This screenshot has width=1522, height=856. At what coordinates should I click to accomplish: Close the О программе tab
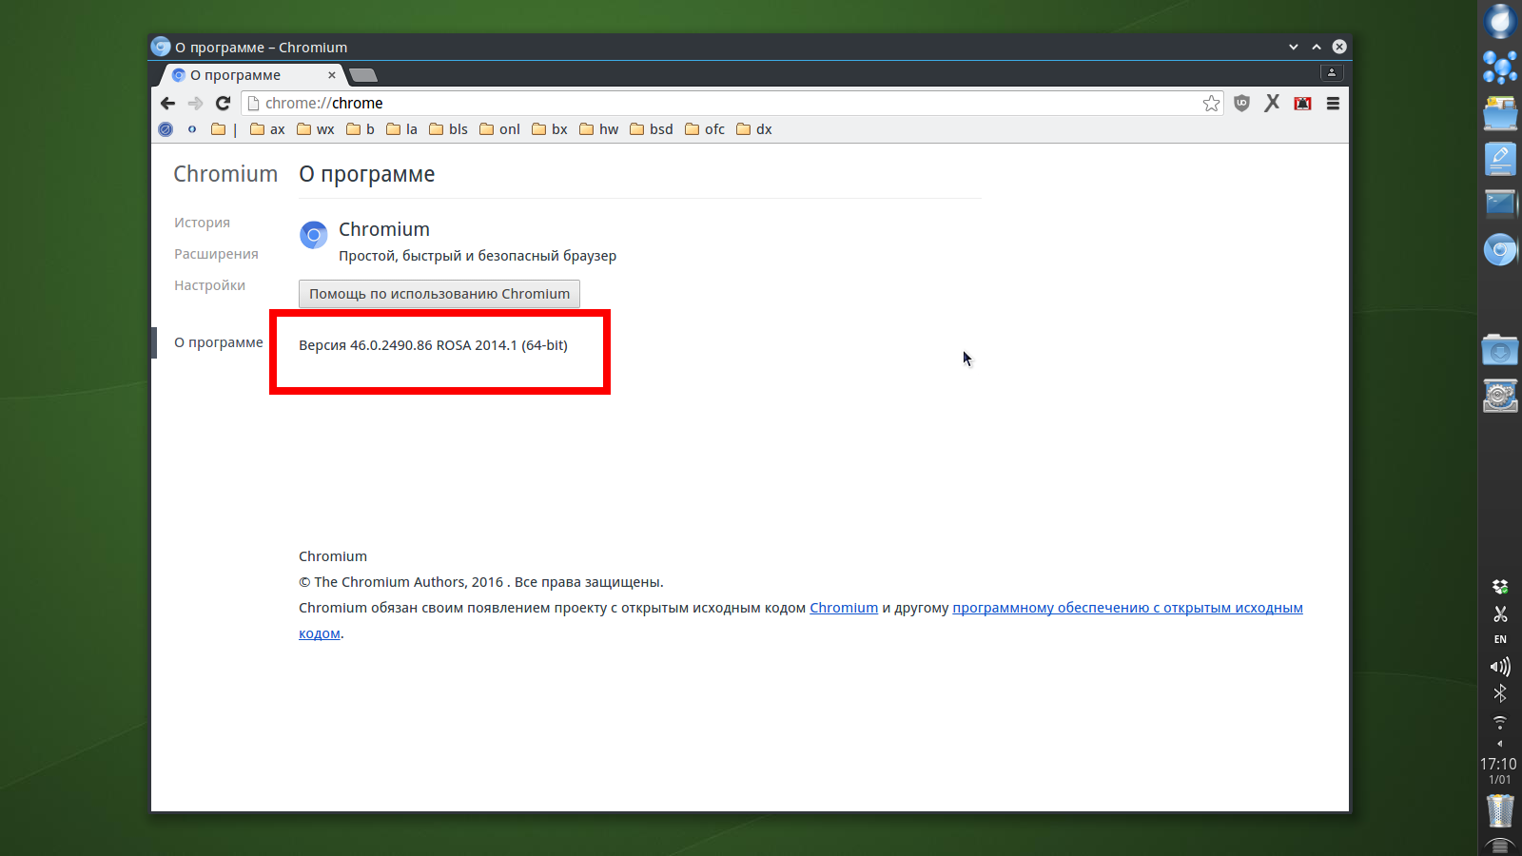[x=332, y=75]
